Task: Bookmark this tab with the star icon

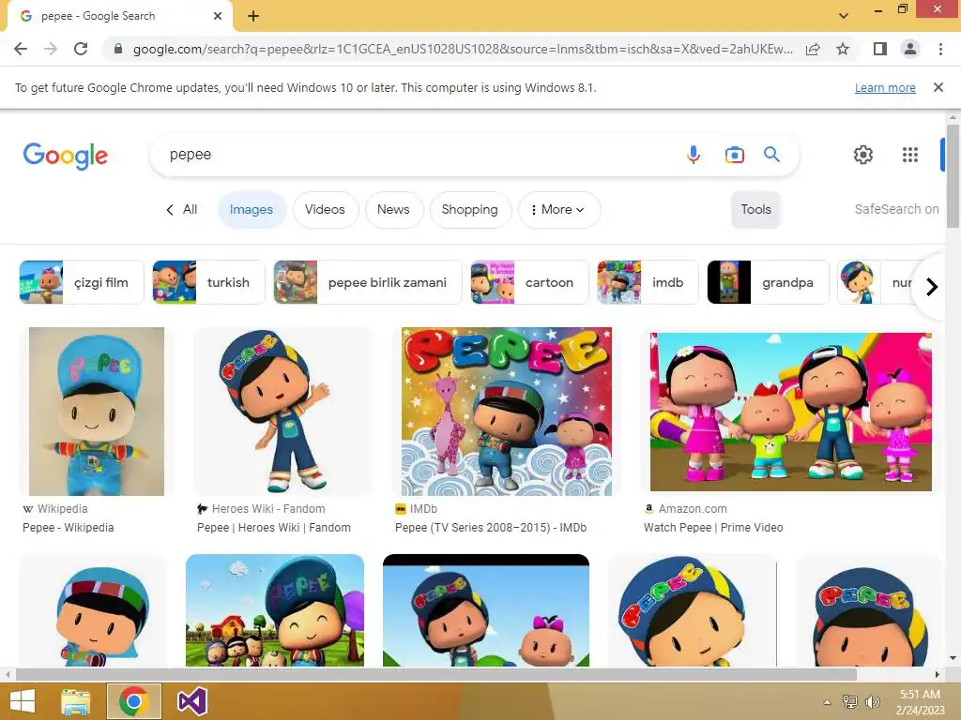Action: point(844,49)
